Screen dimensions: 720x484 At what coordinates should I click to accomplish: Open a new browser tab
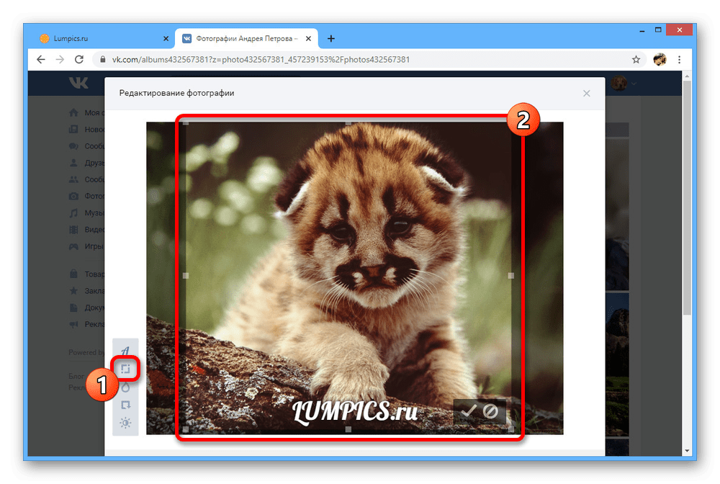(x=330, y=39)
